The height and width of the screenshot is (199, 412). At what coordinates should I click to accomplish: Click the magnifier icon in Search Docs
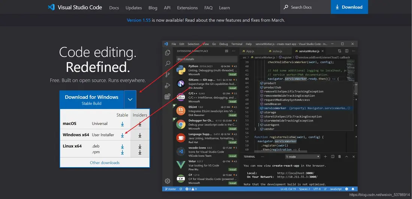[x=286, y=7]
